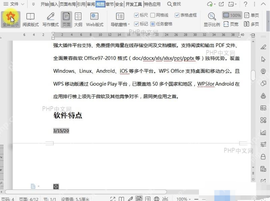Click the horizontal scrollbar thumb
Image resolution: width=270 pixels, height=201 pixels.
(x=86, y=192)
